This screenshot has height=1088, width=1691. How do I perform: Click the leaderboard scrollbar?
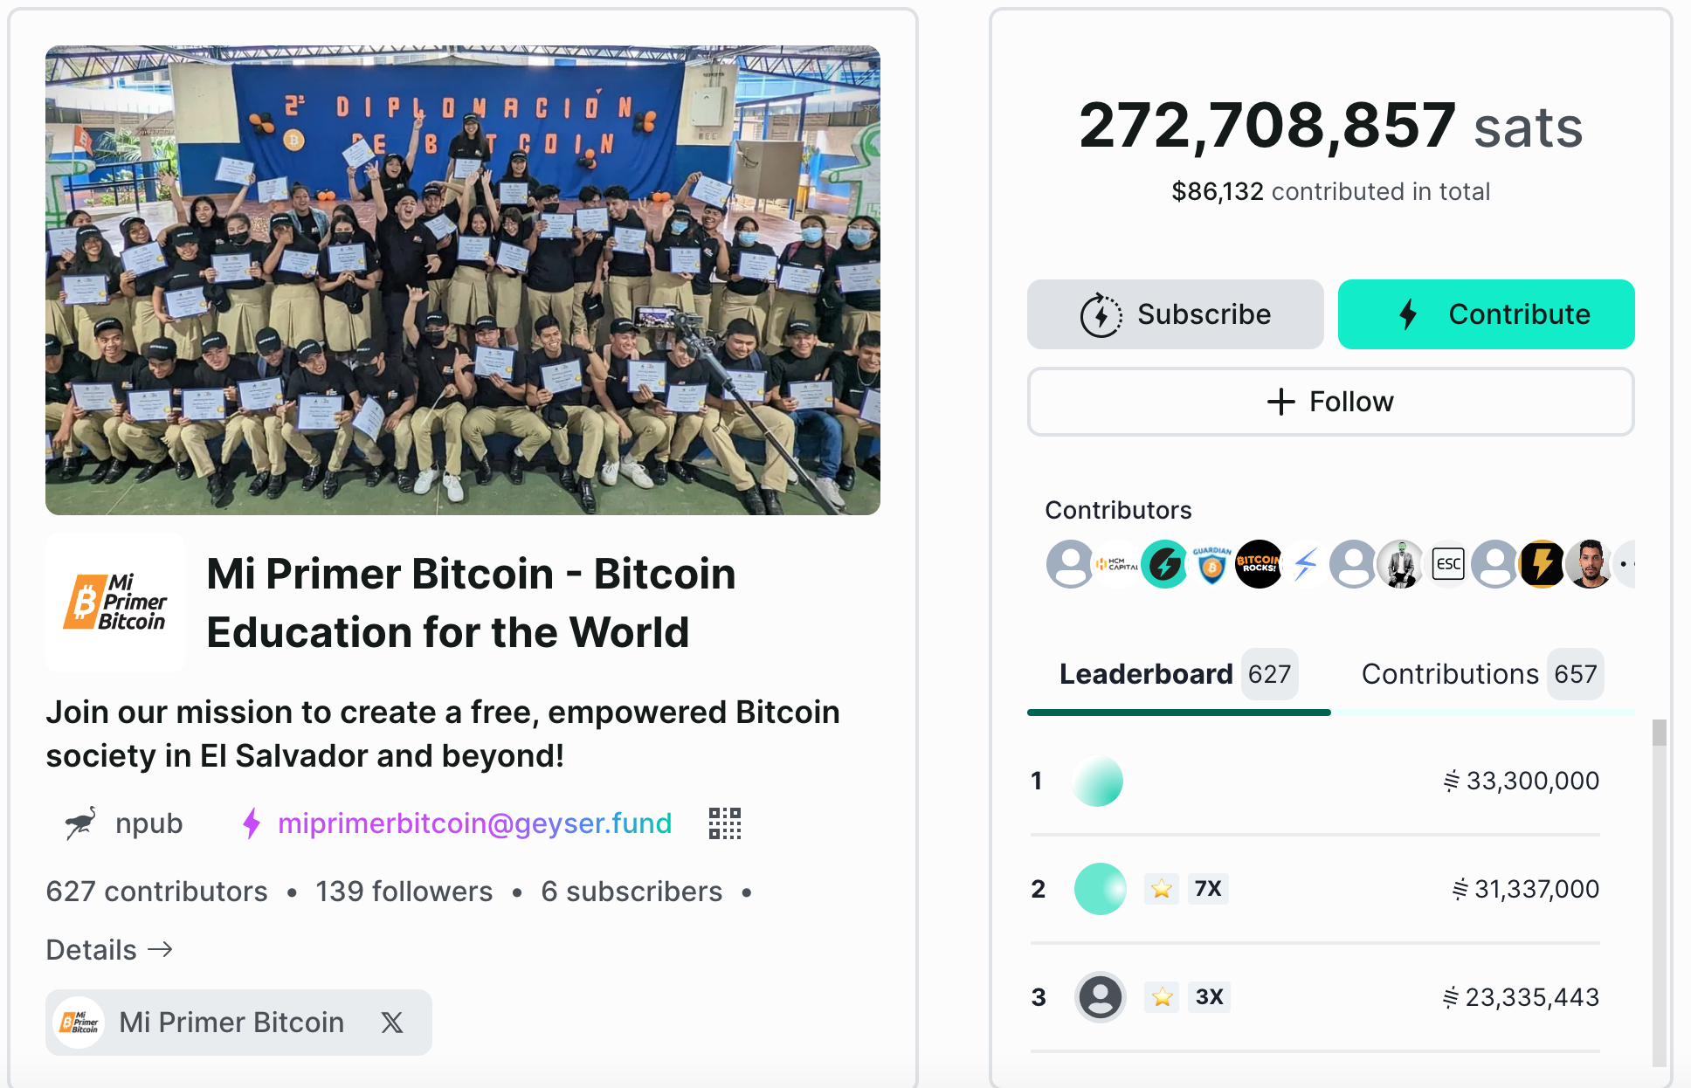pos(1660,891)
